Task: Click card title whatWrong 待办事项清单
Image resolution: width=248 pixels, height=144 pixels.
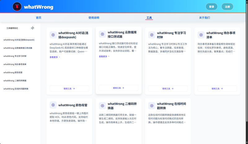Action: click(221, 35)
